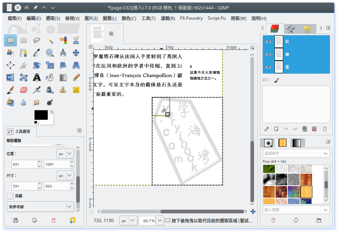Switch to the Paths tab

coord(291,28)
